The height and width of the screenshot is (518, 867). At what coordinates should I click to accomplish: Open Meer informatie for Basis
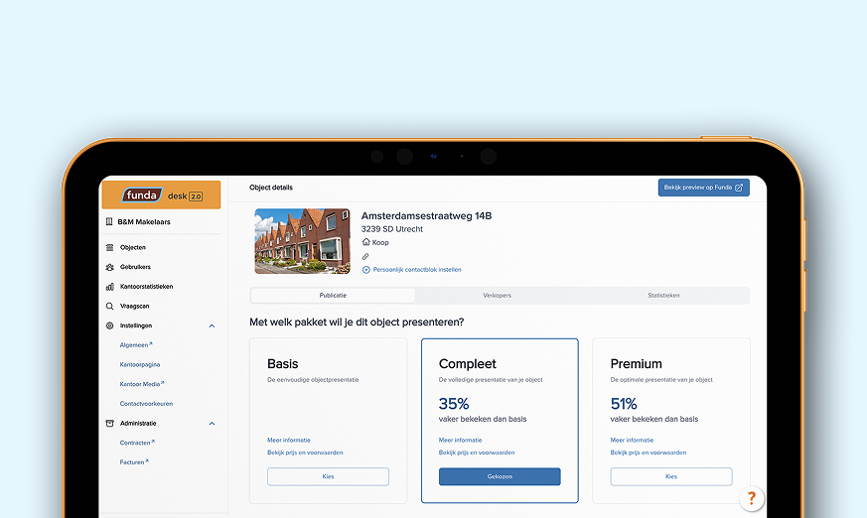click(289, 441)
